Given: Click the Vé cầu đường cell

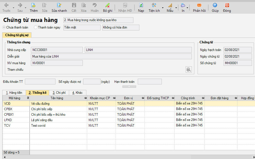Looking at the screenshot, I should tap(58, 104).
